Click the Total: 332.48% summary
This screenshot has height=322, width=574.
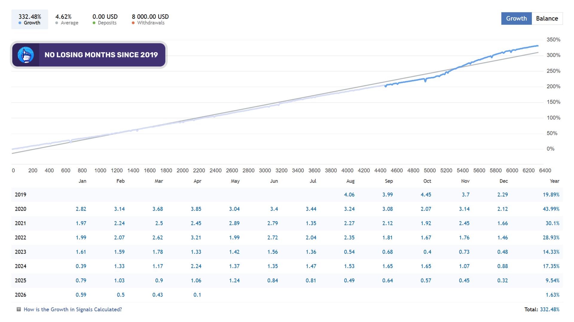[542, 309]
